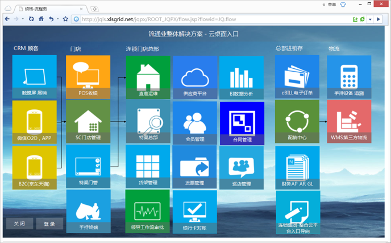
Task: Open the 配销中心 tile
Action: pyautogui.click(x=297, y=122)
